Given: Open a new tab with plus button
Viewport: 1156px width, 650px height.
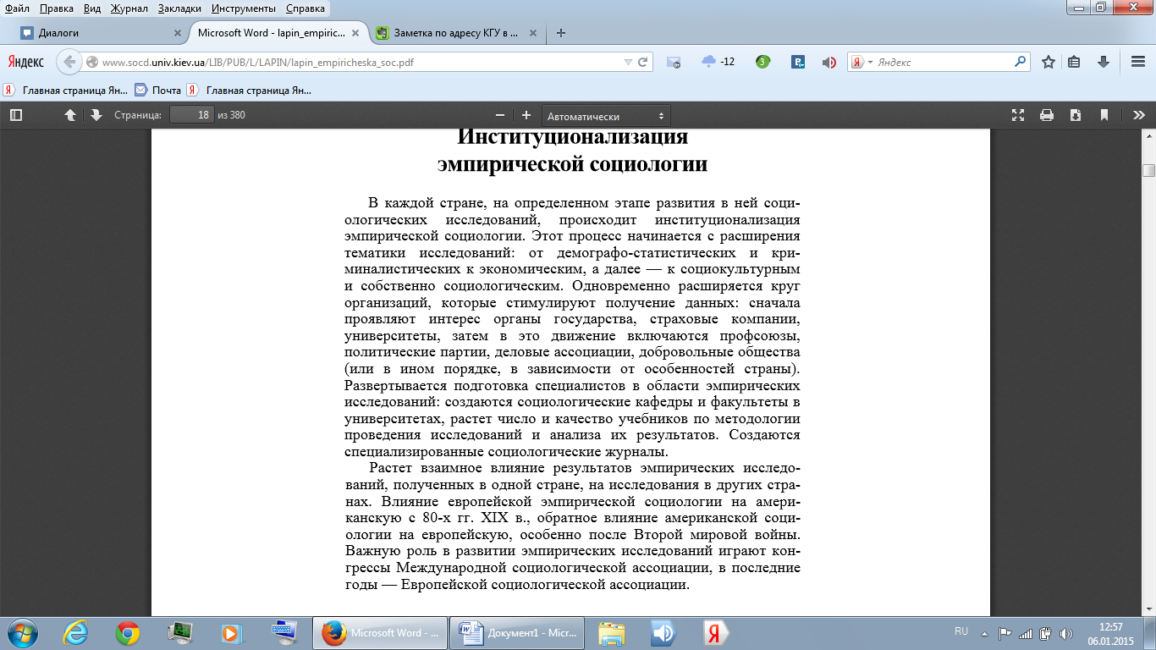Looking at the screenshot, I should tap(560, 34).
